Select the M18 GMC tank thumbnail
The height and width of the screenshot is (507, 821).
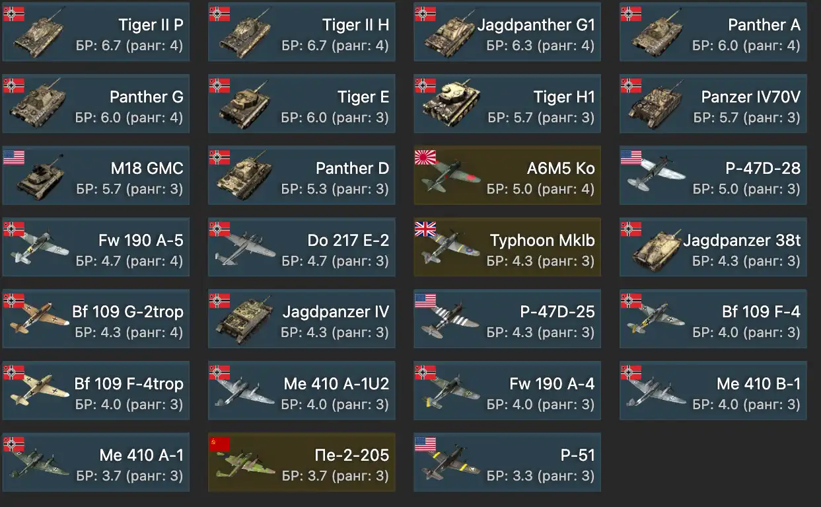coord(41,177)
